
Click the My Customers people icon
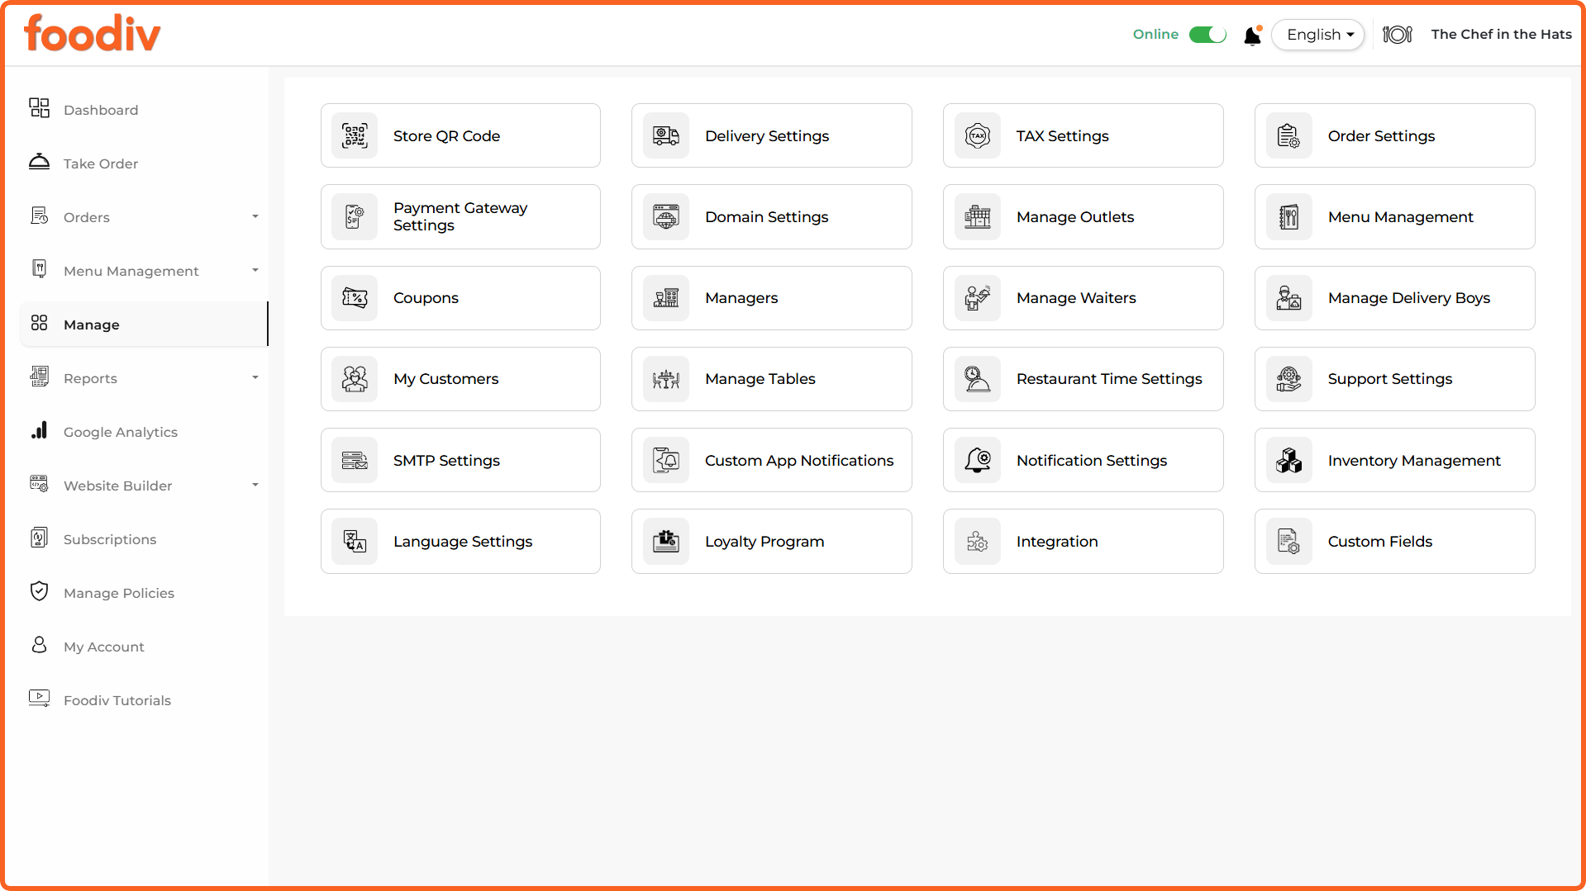[355, 378]
